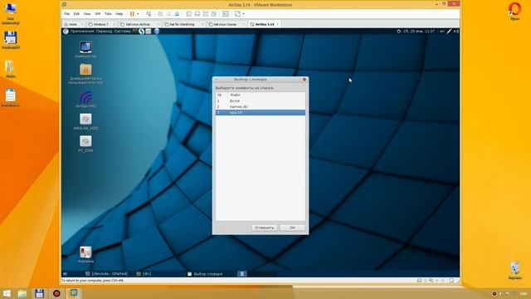Screen dimensions: 531x299
Task: Open the power options arrow beside pause button
Action: click(138, 14)
